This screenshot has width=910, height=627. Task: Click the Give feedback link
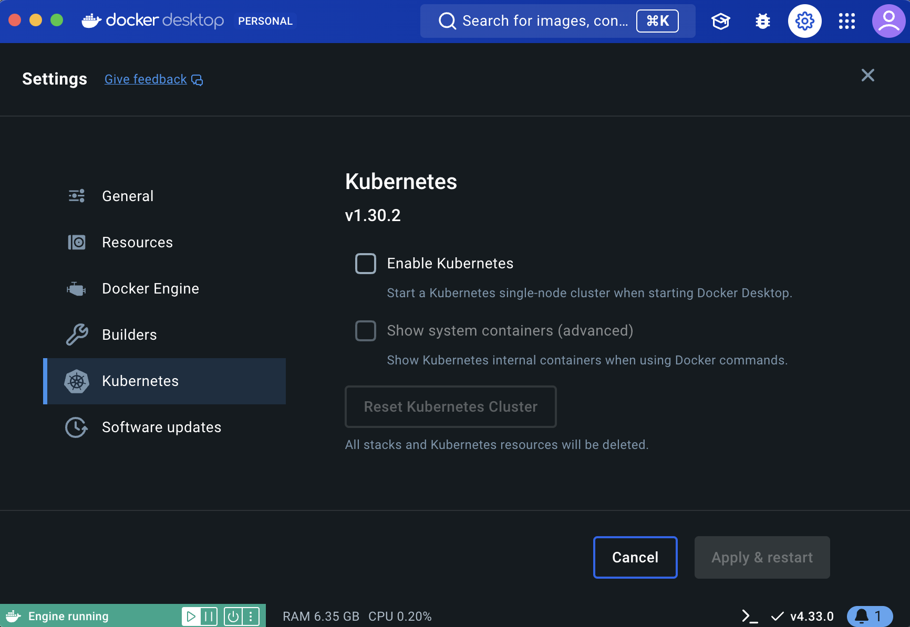click(146, 79)
